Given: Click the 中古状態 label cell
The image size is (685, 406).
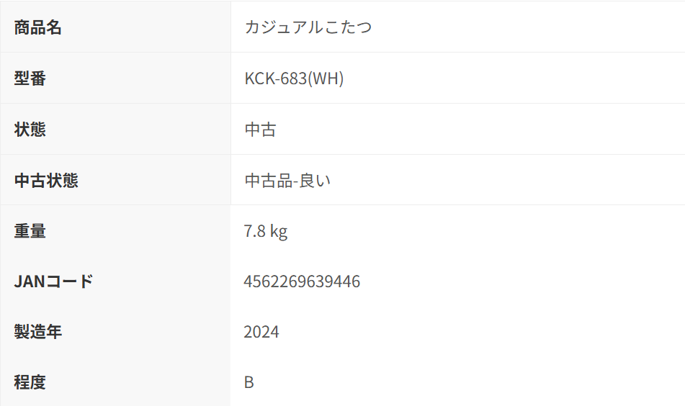Looking at the screenshot, I should click(x=46, y=181).
